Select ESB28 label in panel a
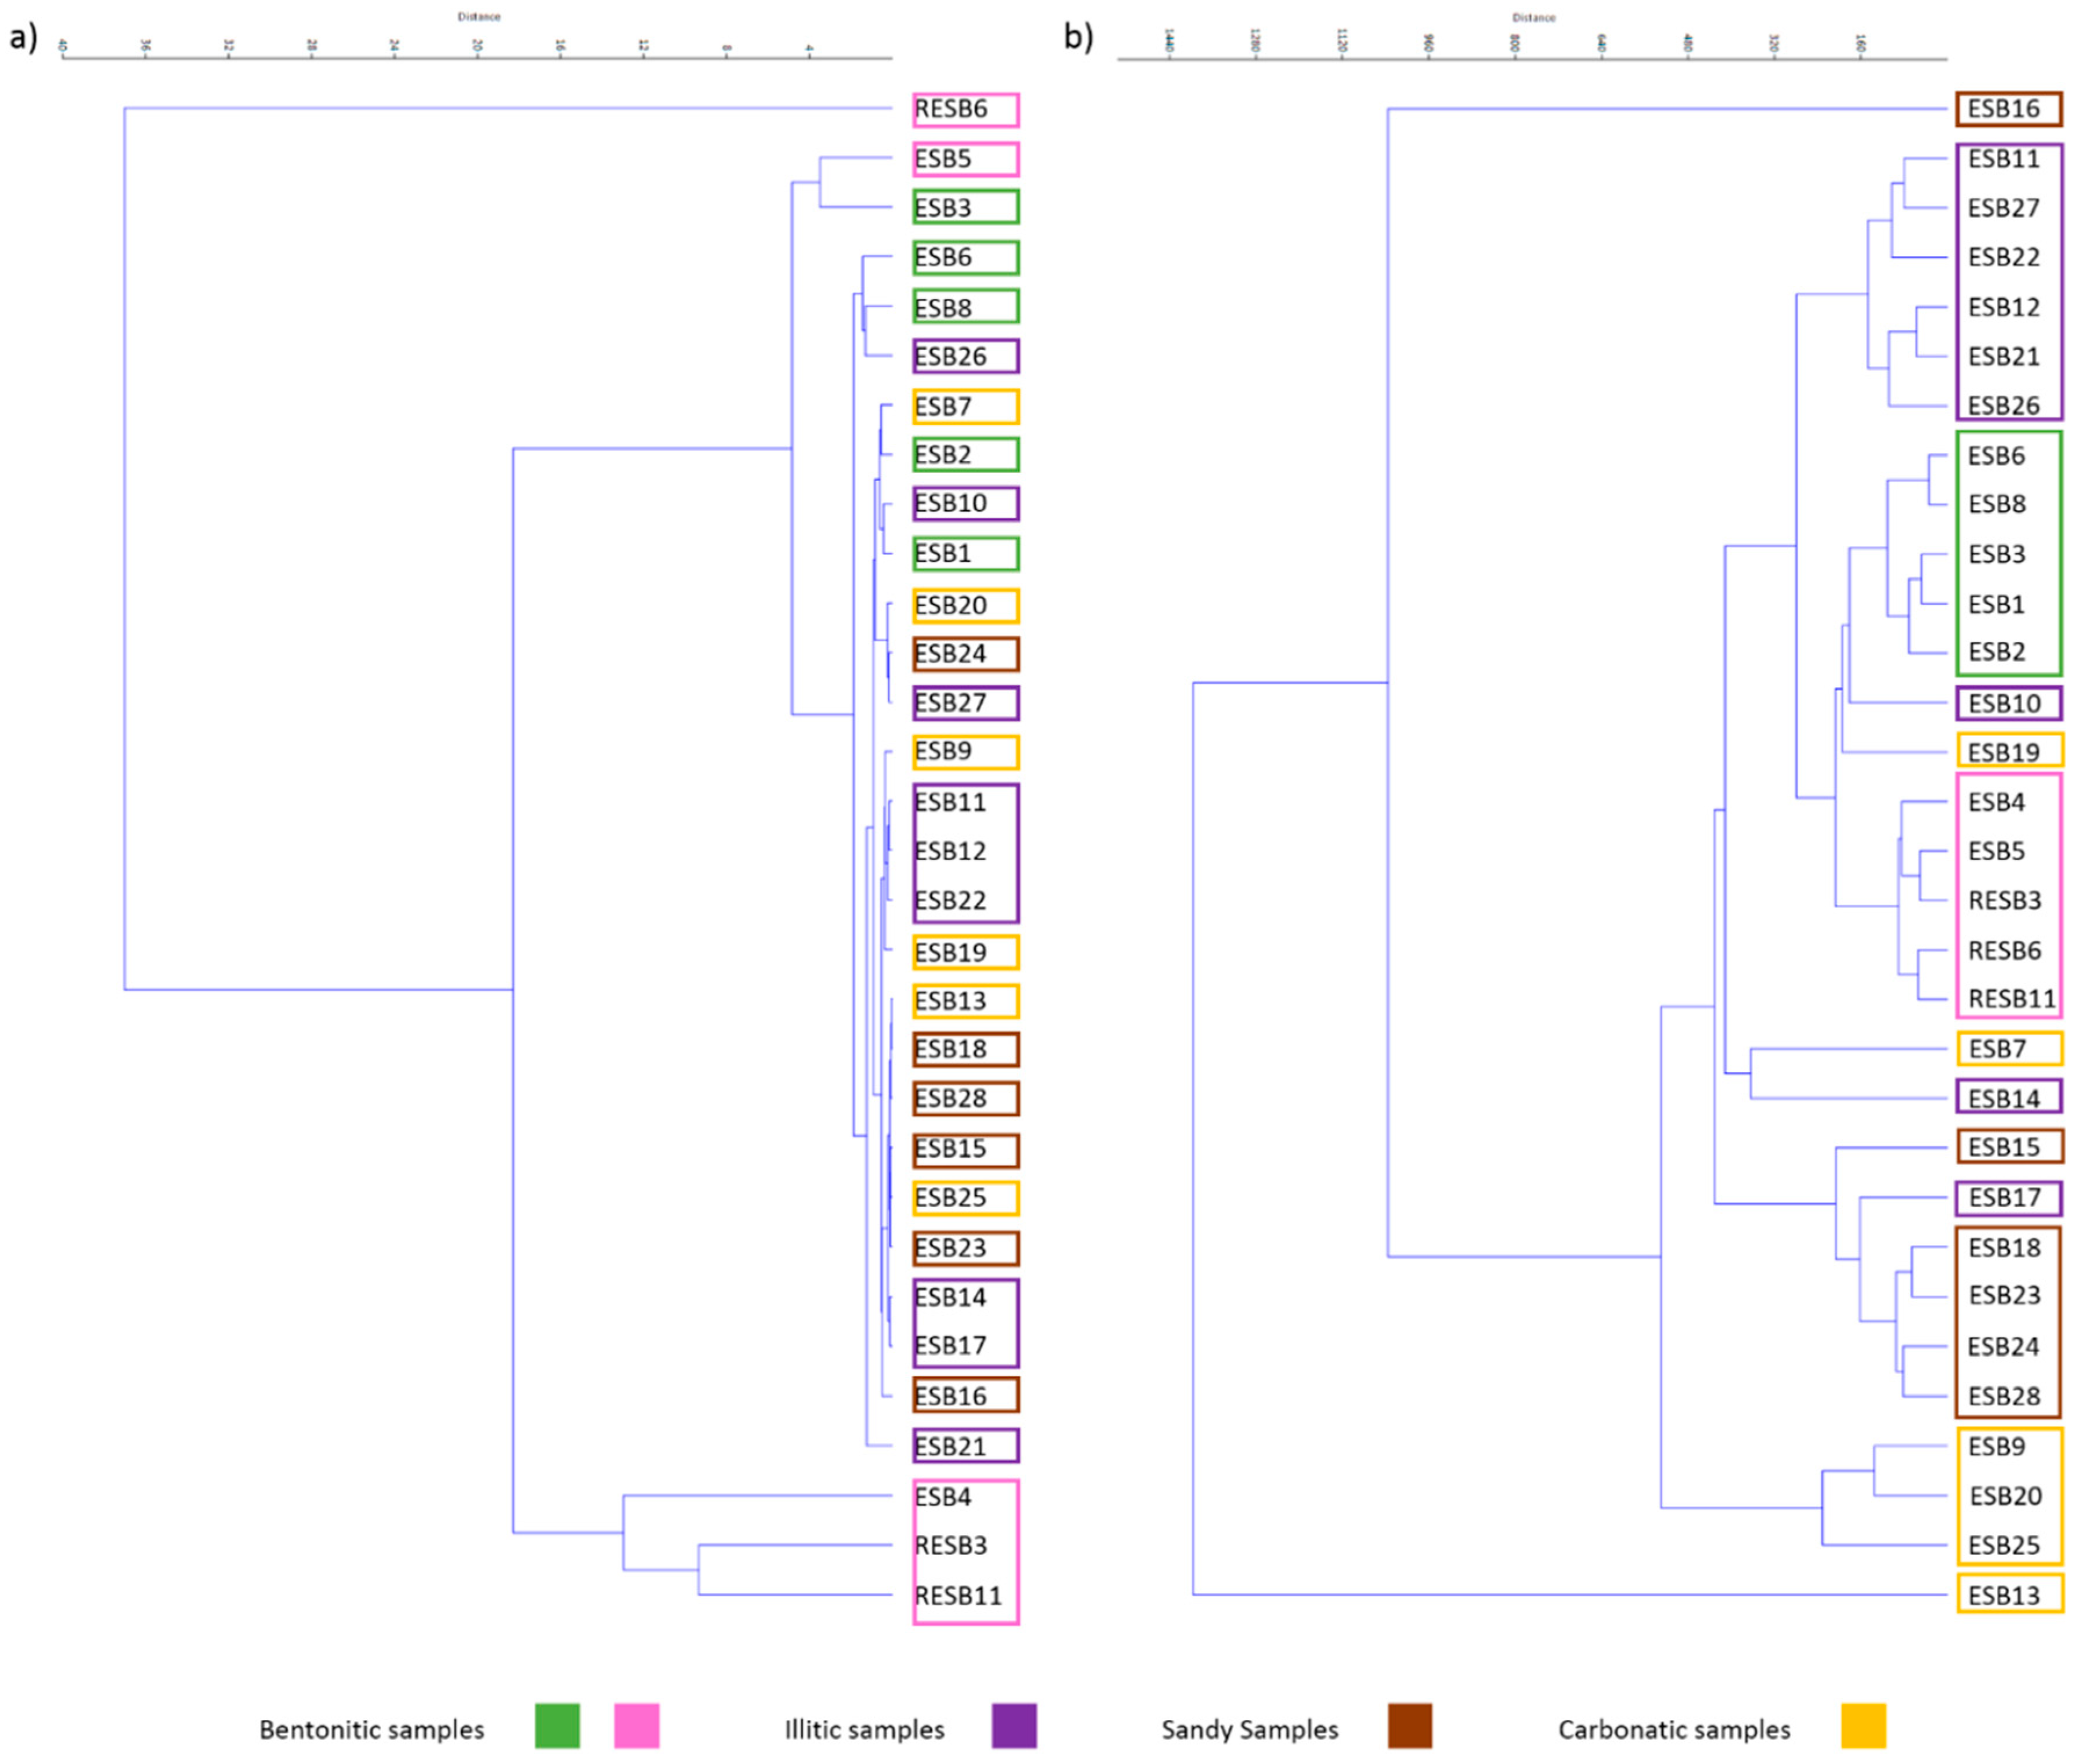 coord(950,1098)
